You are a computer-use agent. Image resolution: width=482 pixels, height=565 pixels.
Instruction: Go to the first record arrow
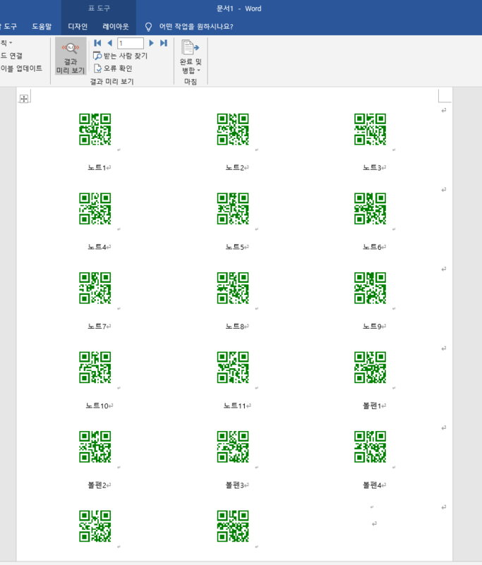point(97,43)
